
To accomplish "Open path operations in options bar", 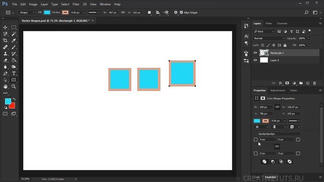I will 149,13.
